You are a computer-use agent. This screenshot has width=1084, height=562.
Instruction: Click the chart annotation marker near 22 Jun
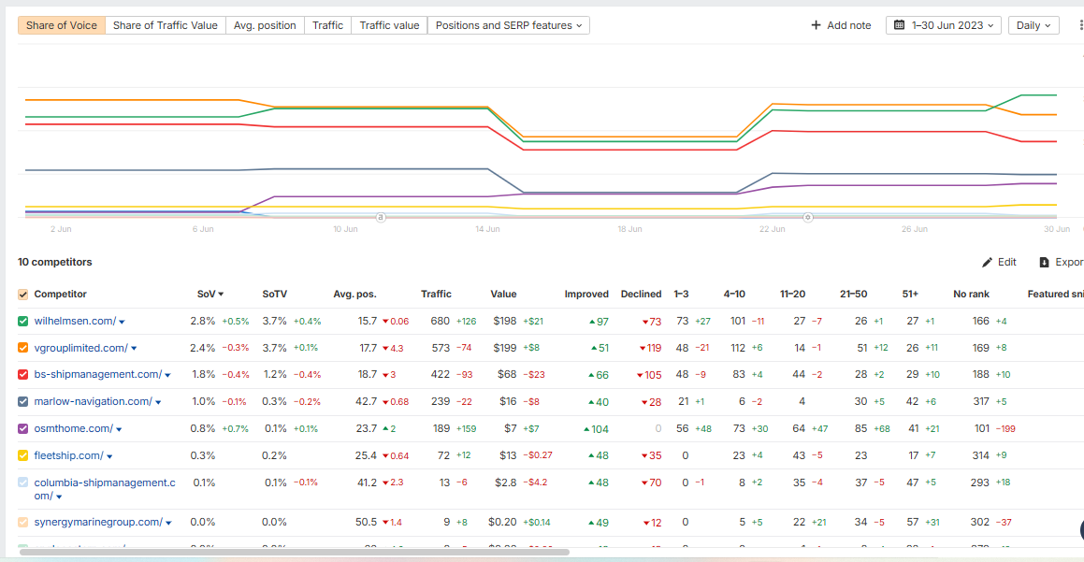[x=808, y=217]
